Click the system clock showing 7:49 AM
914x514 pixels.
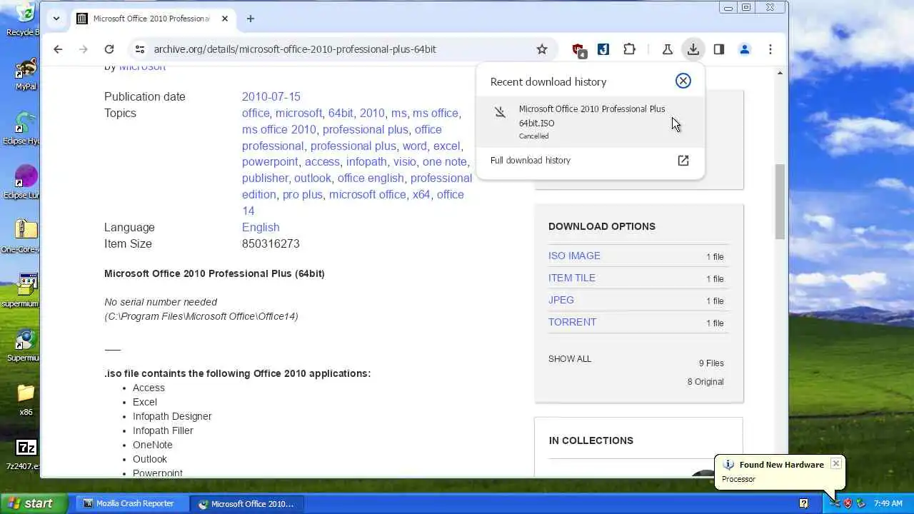tap(888, 503)
